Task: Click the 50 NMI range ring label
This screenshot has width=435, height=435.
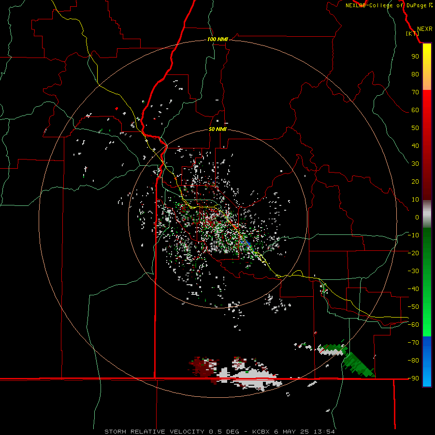Action: [x=217, y=129]
